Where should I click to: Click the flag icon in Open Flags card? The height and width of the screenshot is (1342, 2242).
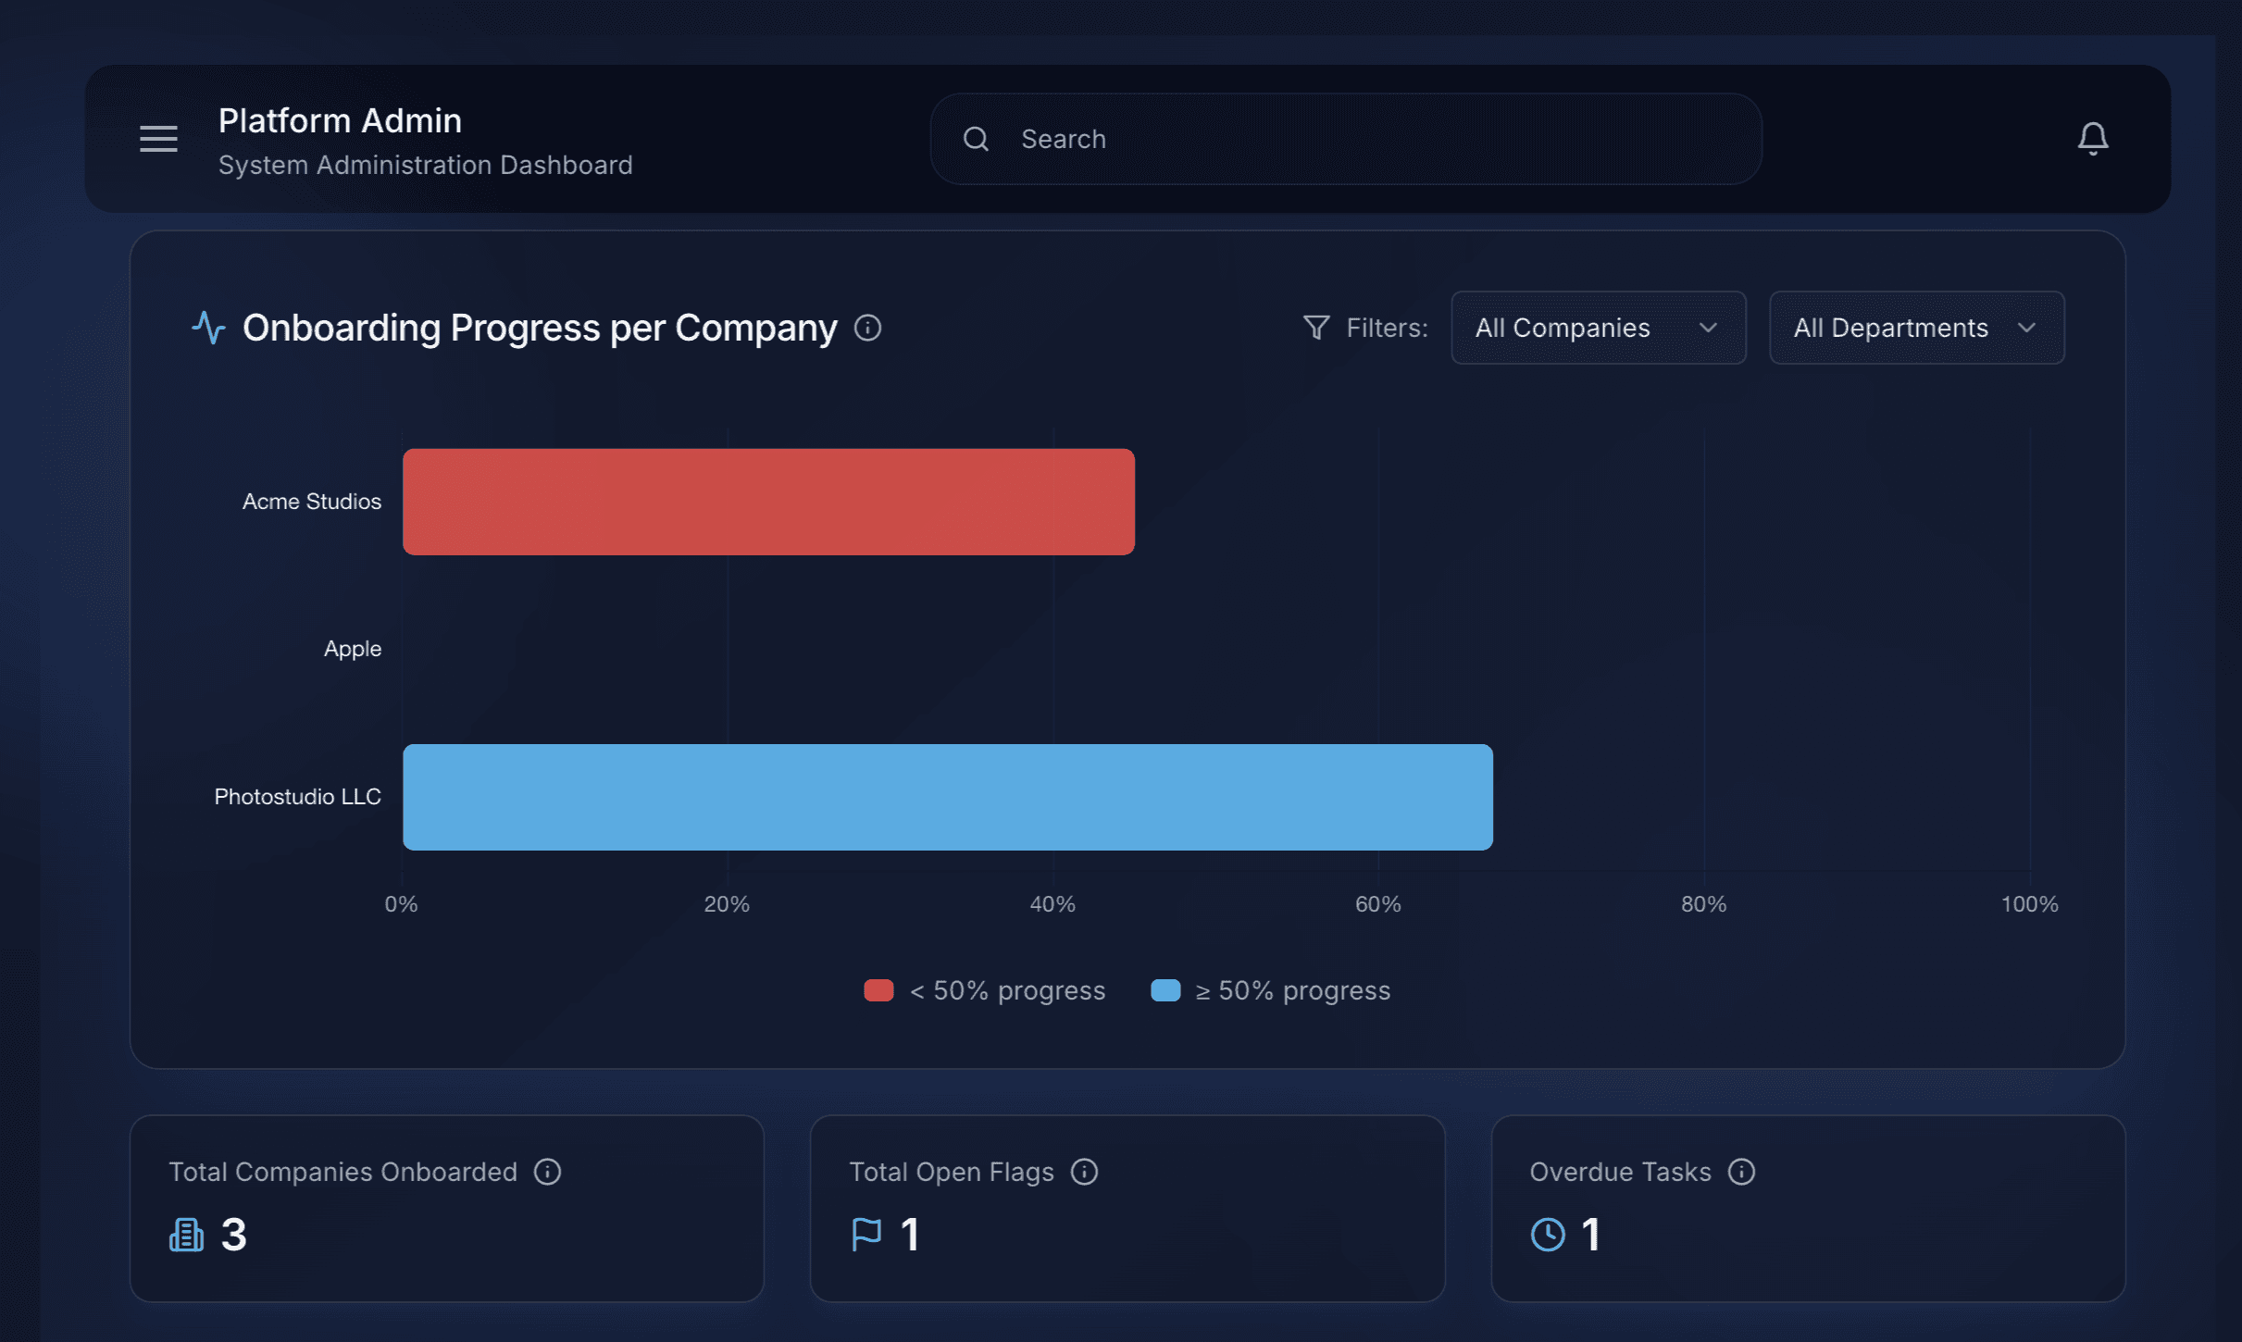coord(866,1235)
